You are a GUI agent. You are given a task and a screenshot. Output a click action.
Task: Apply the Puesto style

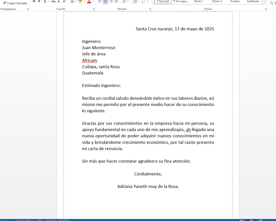click(x=235, y=2)
